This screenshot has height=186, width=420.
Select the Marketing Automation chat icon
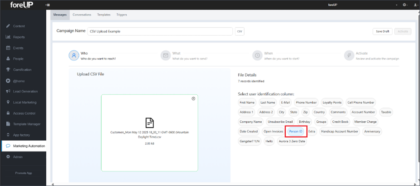[8, 146]
